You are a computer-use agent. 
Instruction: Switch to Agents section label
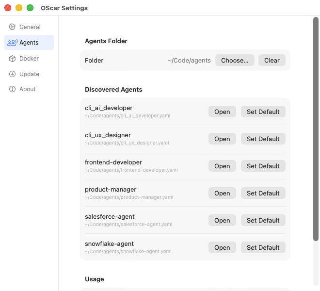click(x=29, y=43)
